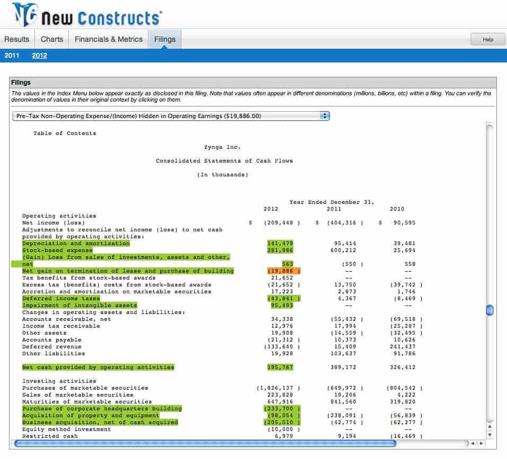The image size is (507, 459).
Task: Click highlighted value 281,986
Action: [x=280, y=250]
